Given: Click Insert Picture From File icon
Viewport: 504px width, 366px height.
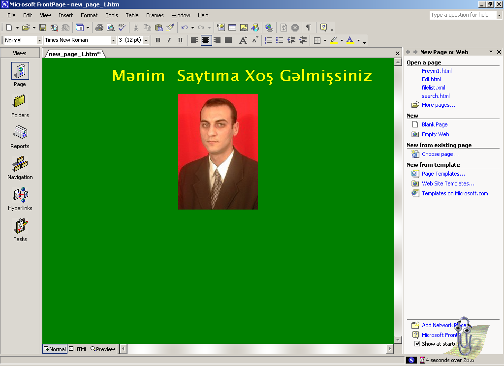Looking at the screenshot, I should pyautogui.click(x=244, y=28).
